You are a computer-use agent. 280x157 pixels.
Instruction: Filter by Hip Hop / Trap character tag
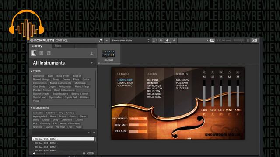point(64,127)
